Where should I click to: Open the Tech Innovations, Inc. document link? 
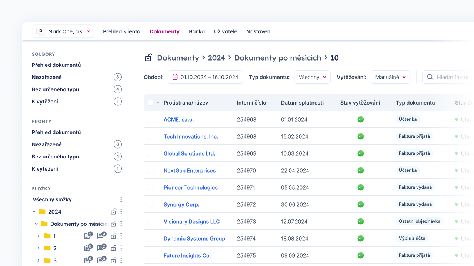pyautogui.click(x=191, y=136)
